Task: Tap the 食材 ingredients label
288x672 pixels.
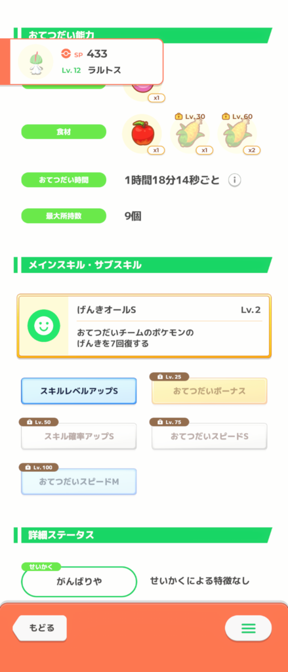Action: 64,131
